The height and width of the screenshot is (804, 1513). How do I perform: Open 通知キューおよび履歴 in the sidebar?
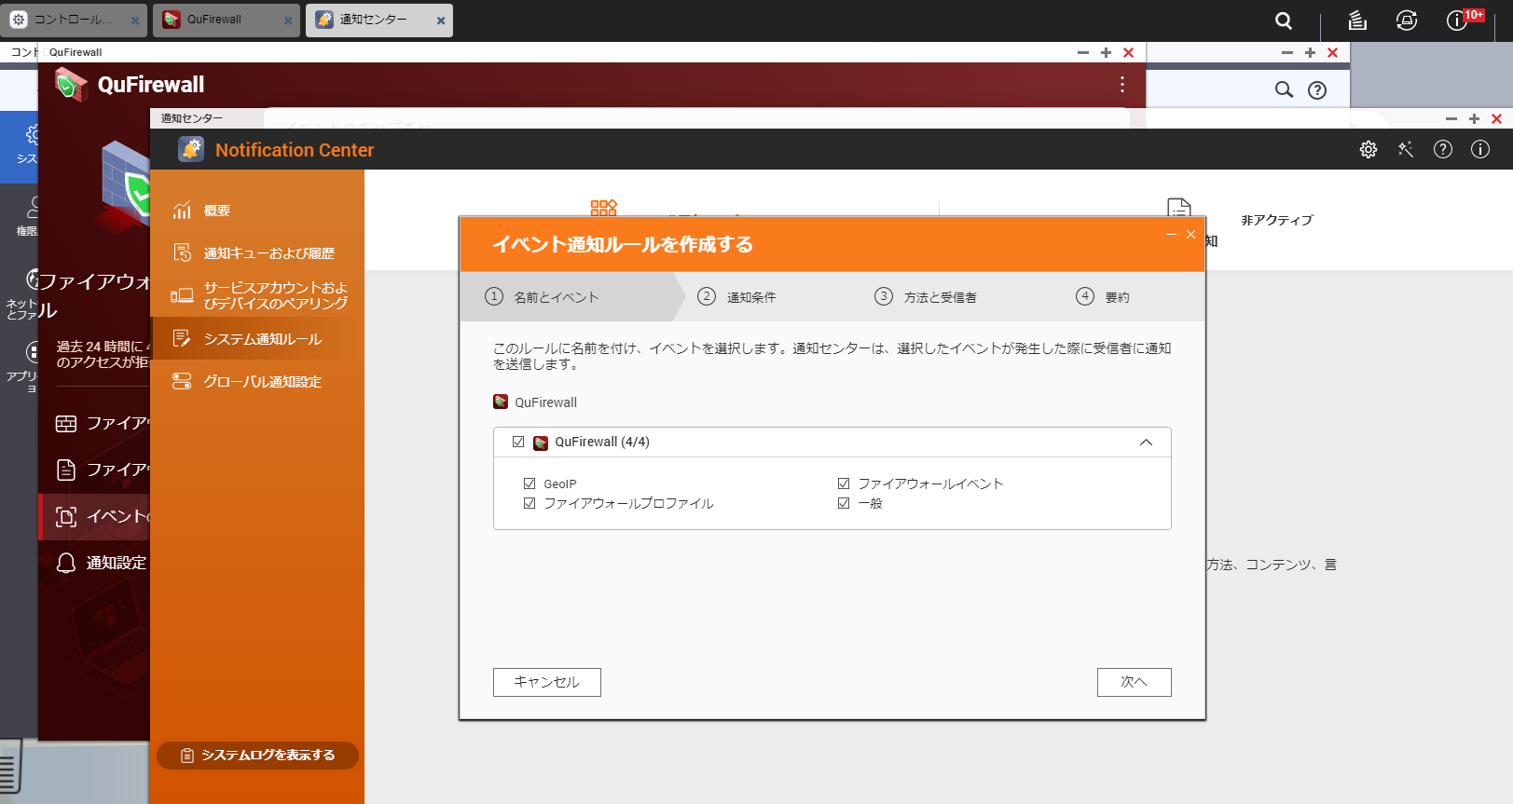[257, 252]
